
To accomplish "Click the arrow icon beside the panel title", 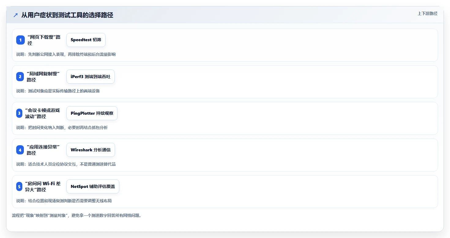I will (16, 15).
